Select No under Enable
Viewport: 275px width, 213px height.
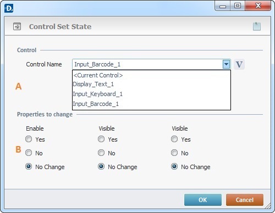[x=29, y=153]
